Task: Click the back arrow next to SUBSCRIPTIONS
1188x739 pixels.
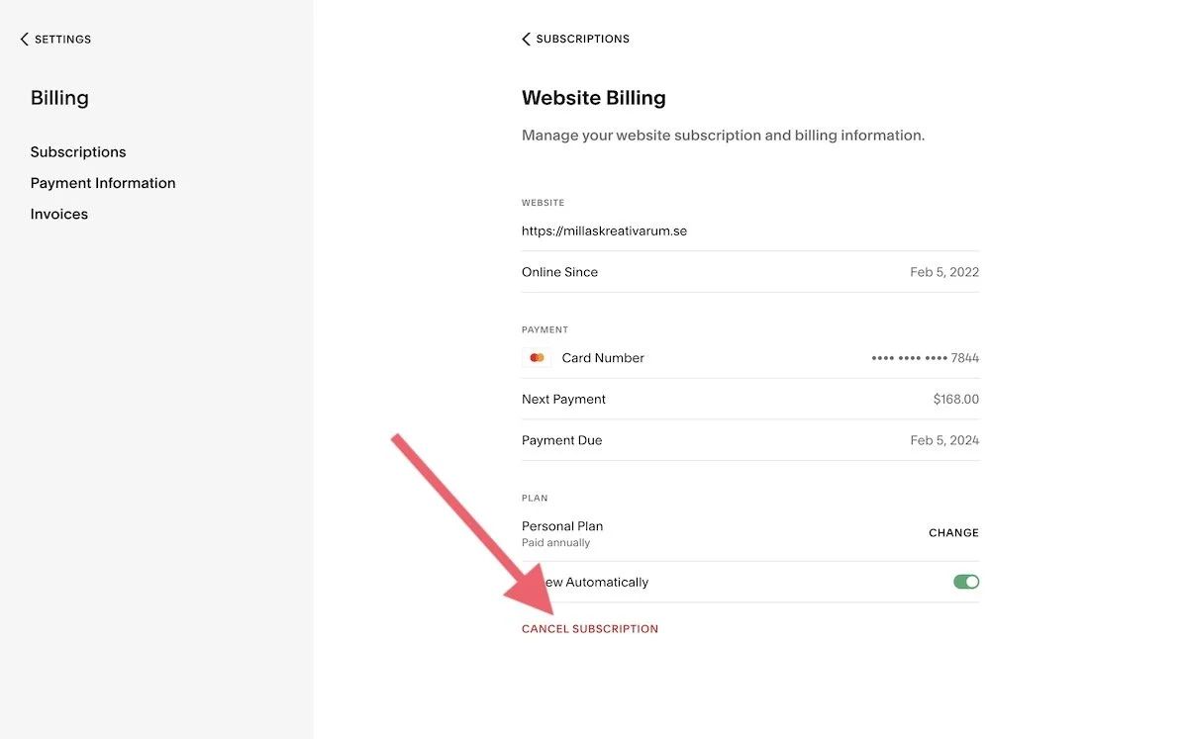Action: coord(526,38)
